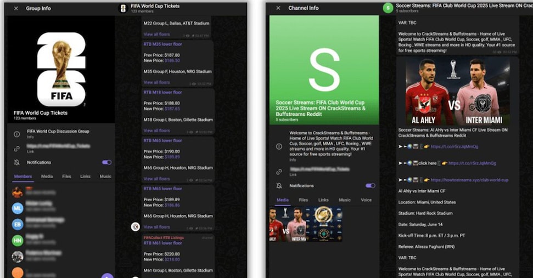This screenshot has height=278, width=533.
Task: Select Voice tab in Channel Info
Action: (366, 200)
